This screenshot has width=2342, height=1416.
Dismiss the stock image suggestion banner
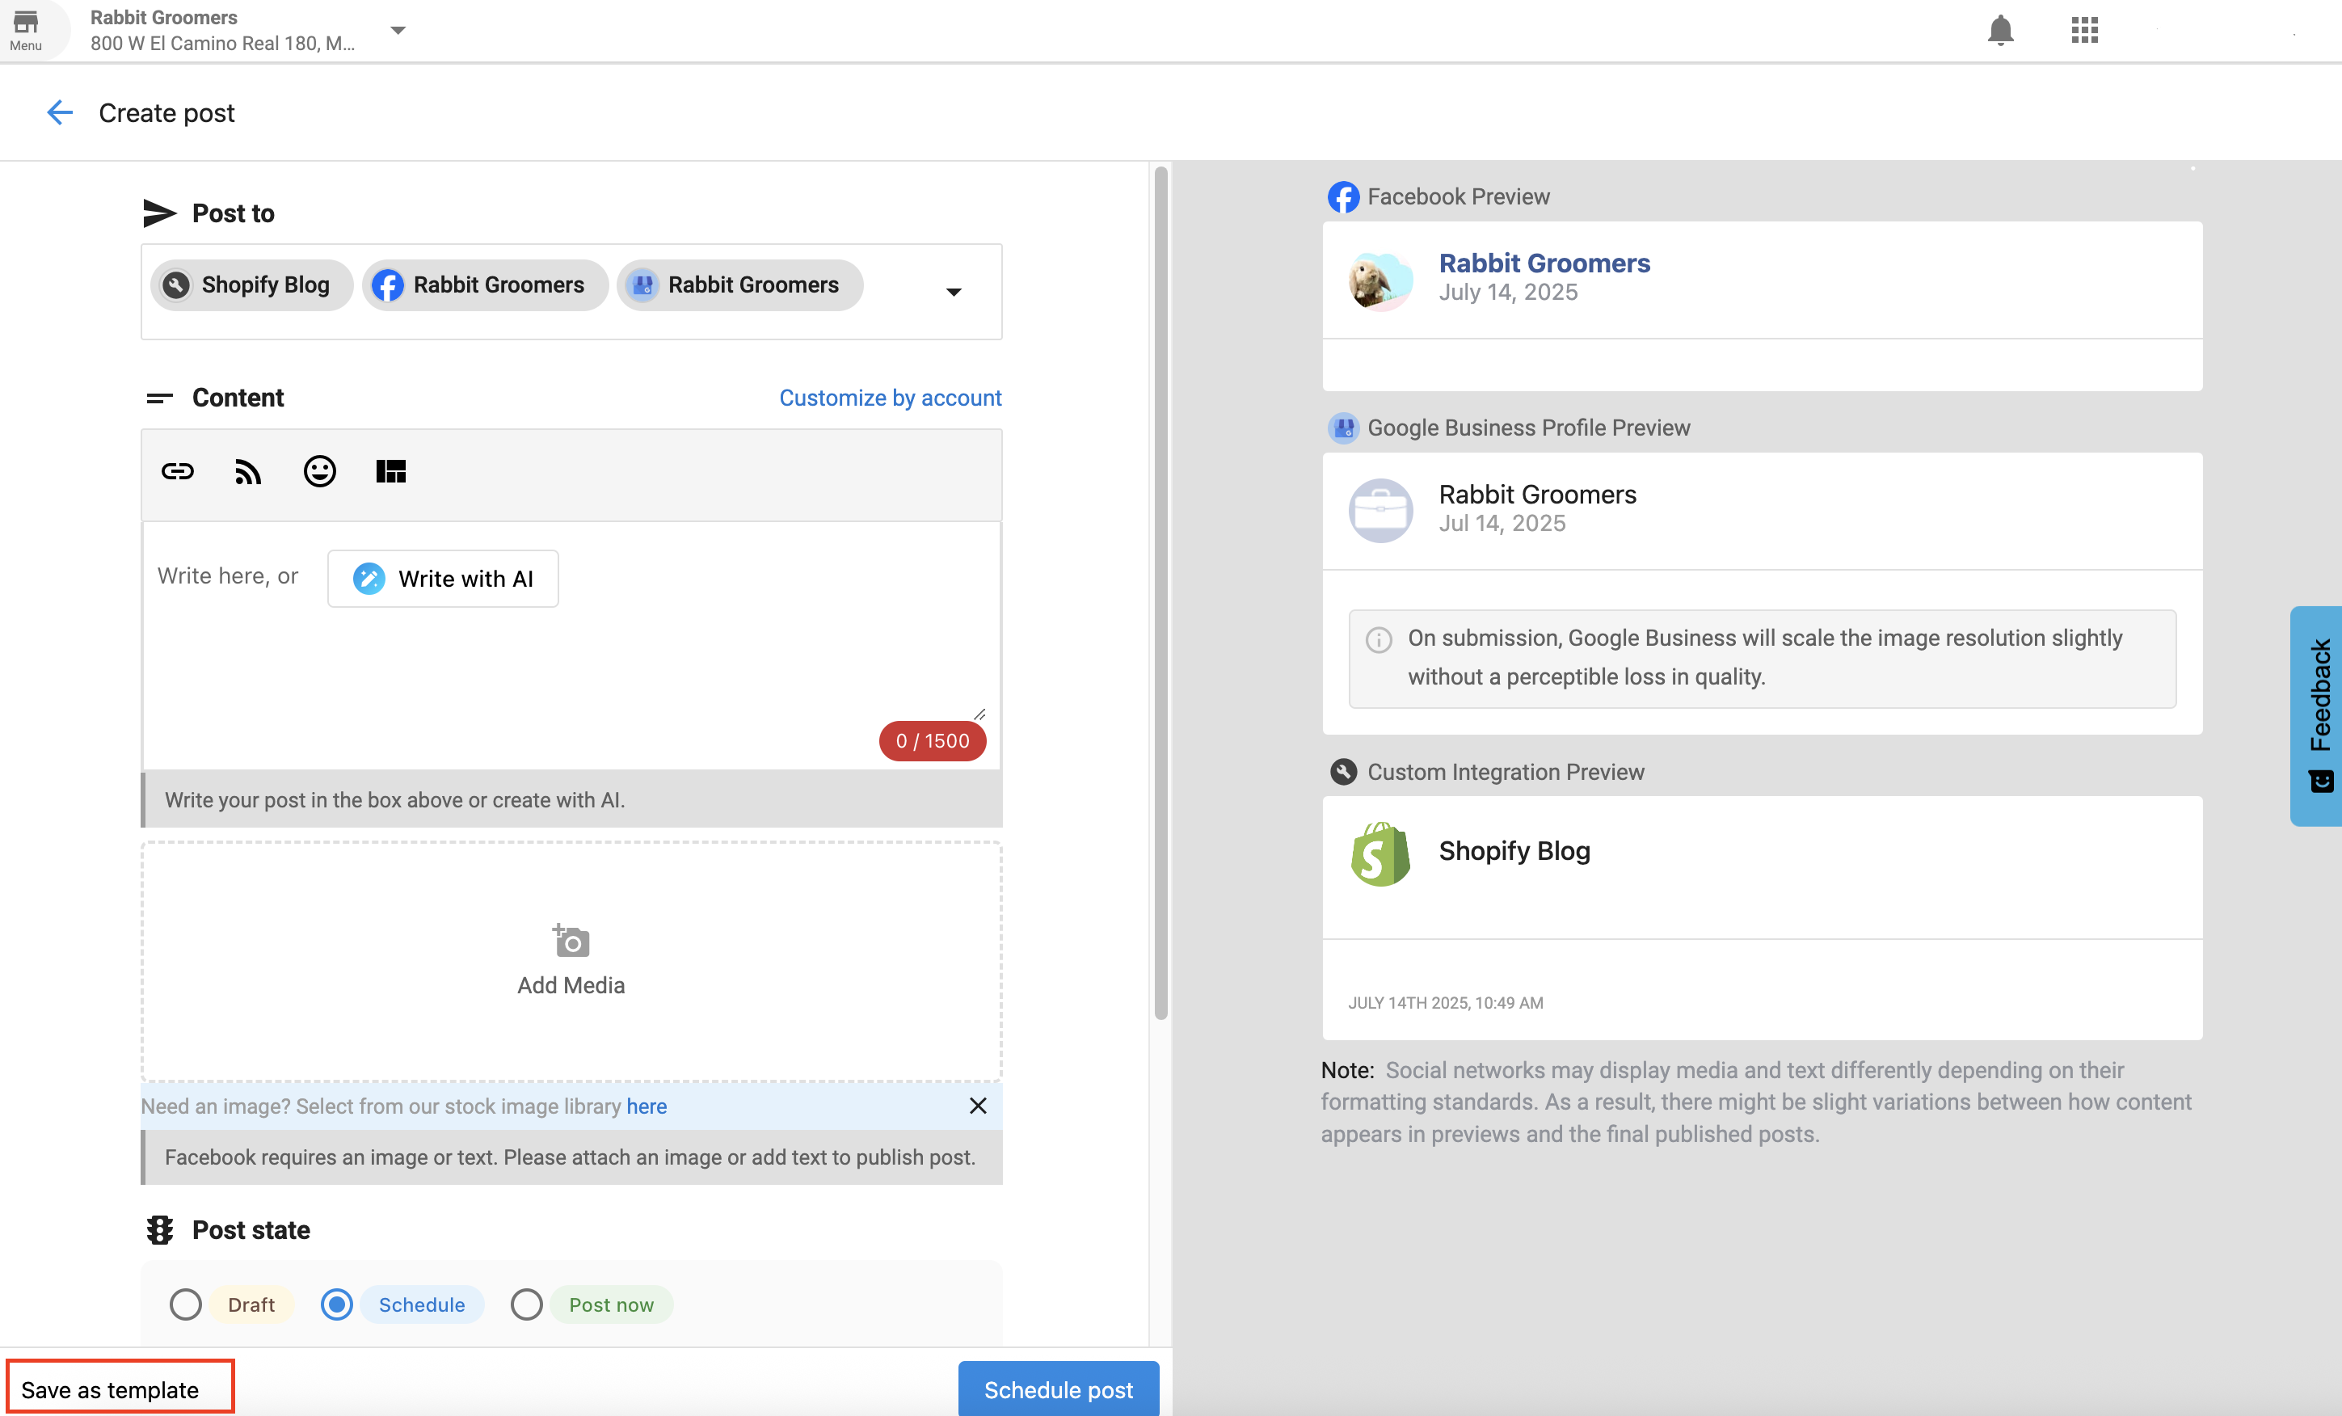tap(977, 1106)
